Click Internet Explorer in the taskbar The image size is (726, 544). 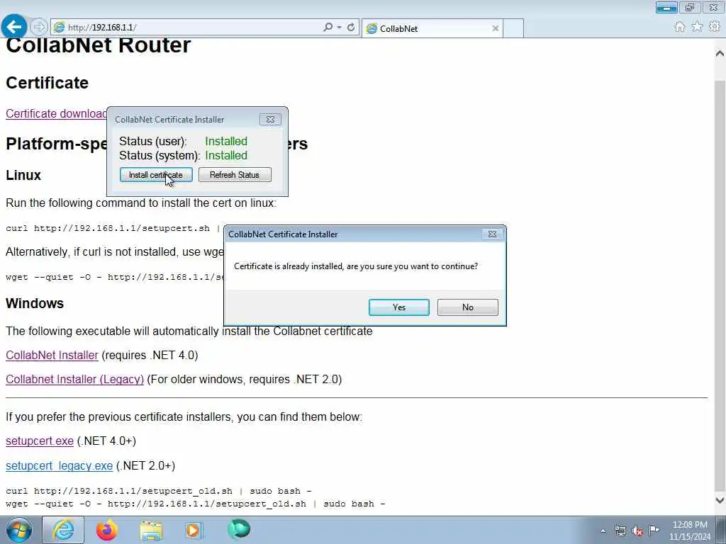(63, 530)
